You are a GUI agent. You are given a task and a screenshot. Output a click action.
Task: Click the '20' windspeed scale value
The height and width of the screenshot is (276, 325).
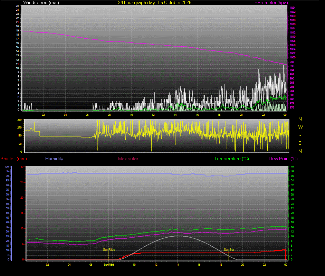17,26
